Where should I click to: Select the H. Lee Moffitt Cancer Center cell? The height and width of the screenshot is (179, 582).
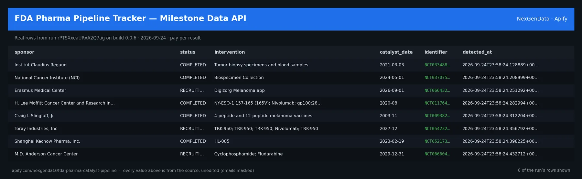pos(65,103)
